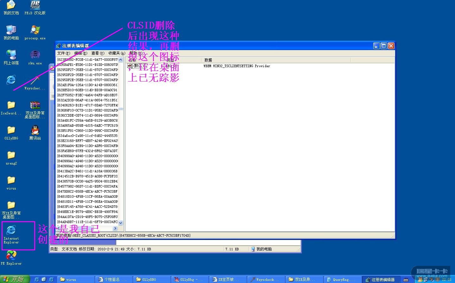Image resolution: width=455 pixels, height=283 pixels.
Task: Select the rku.exe desktop icon
Action: click(35, 57)
